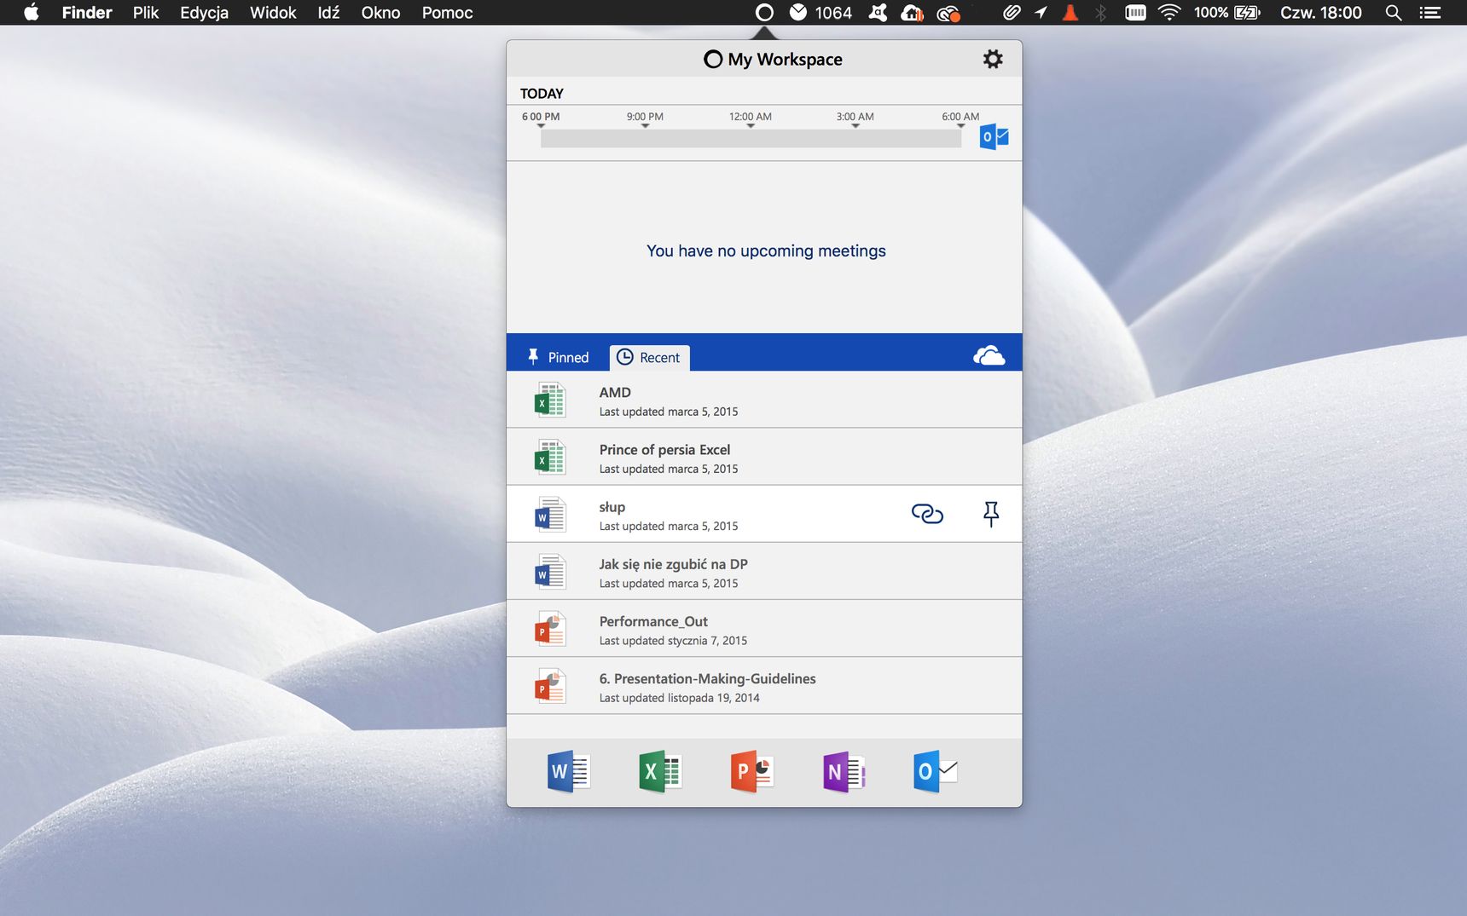Image resolution: width=1467 pixels, height=916 pixels.
Task: Click the Creative Cloud menu bar icon
Action: tap(948, 13)
